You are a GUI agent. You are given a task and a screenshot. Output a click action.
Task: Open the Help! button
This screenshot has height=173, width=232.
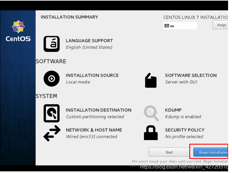[x=220, y=25]
